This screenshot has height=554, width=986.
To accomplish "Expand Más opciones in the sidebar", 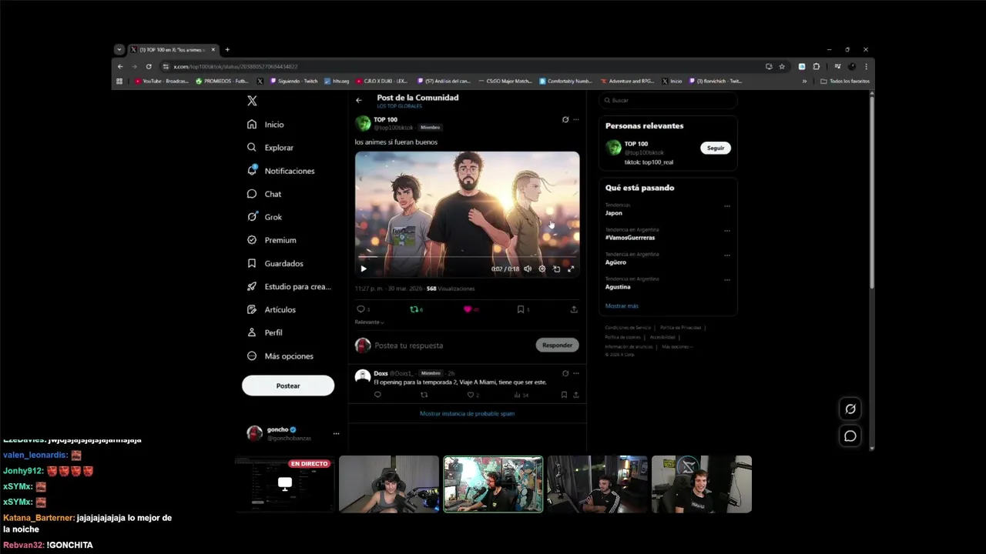I will click(x=280, y=356).
